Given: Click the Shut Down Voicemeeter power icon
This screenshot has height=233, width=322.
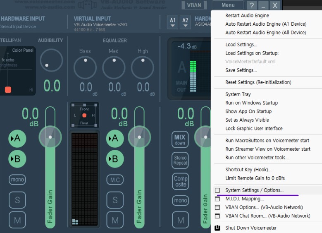Looking at the screenshot, I should tap(217, 228).
